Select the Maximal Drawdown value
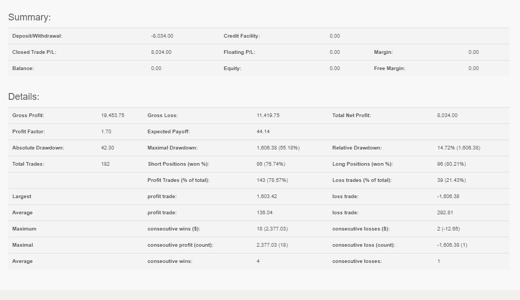 click(278, 148)
